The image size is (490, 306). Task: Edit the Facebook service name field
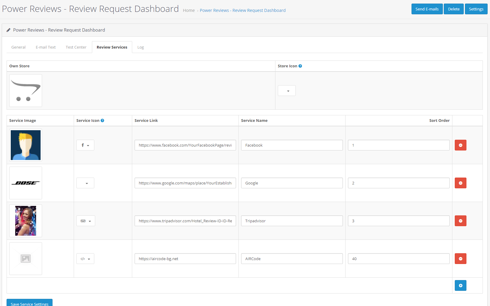point(292,145)
